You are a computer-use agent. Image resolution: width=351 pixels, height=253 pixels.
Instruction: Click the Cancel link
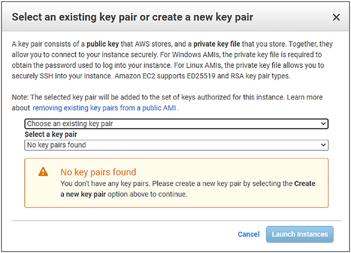(248, 234)
